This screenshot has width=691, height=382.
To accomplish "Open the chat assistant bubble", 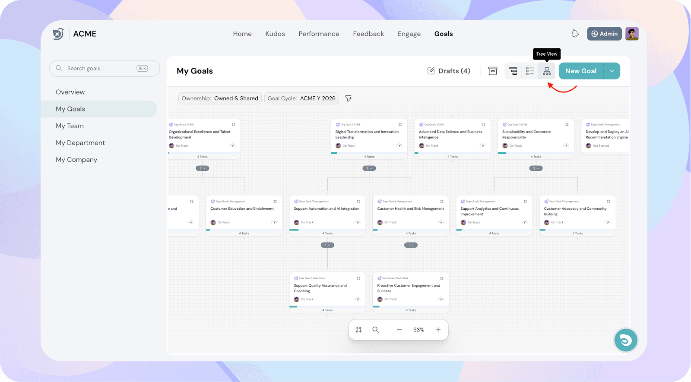I will click(626, 341).
